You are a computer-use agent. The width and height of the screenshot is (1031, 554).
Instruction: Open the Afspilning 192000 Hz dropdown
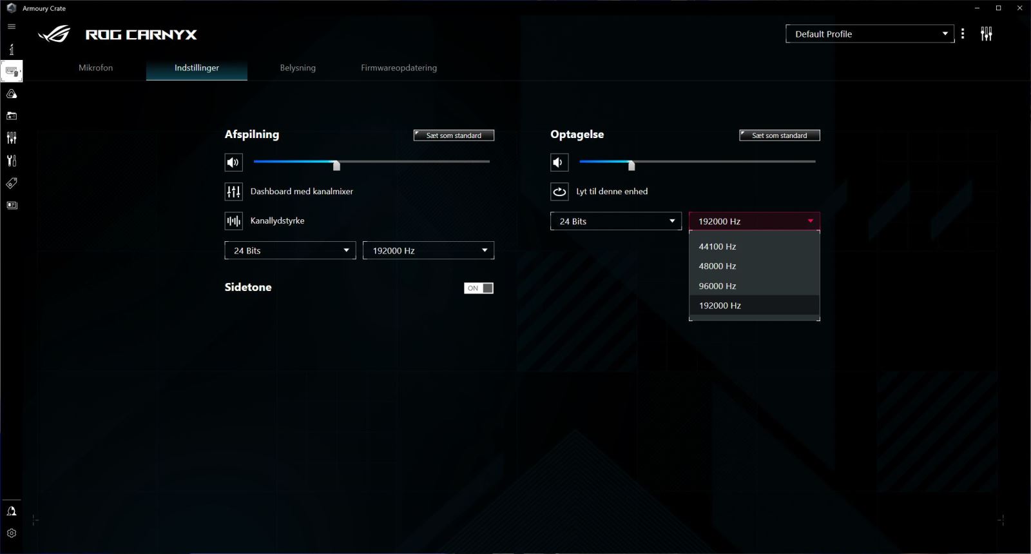coord(429,250)
